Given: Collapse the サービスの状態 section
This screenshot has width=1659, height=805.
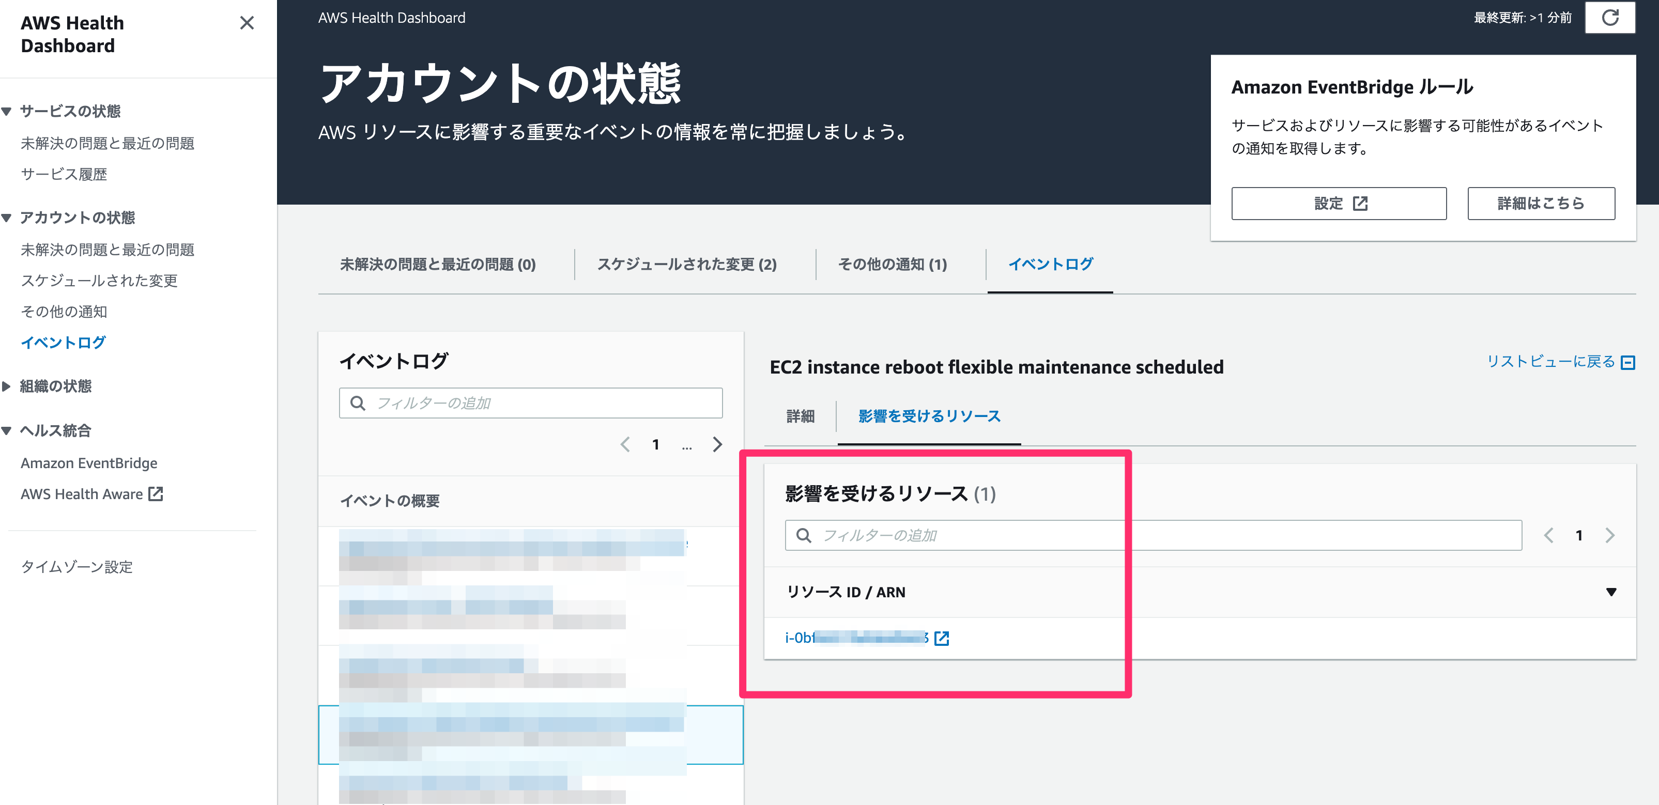Looking at the screenshot, I should point(6,111).
